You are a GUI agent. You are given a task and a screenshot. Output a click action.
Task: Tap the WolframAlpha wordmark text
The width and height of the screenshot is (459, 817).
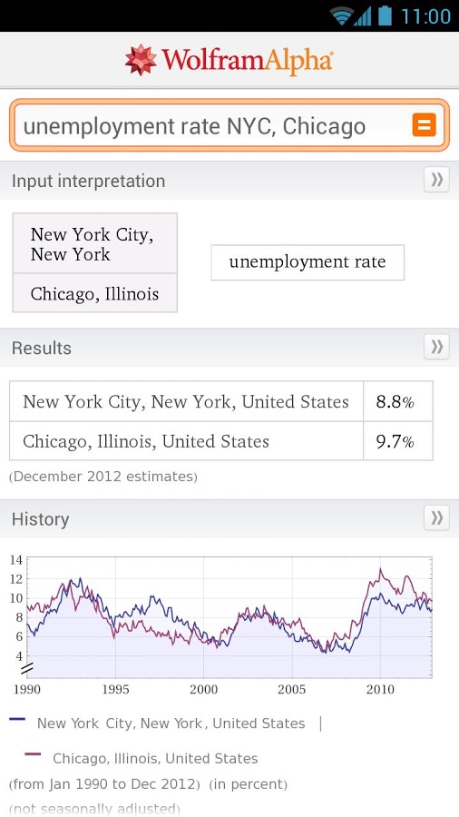(247, 60)
